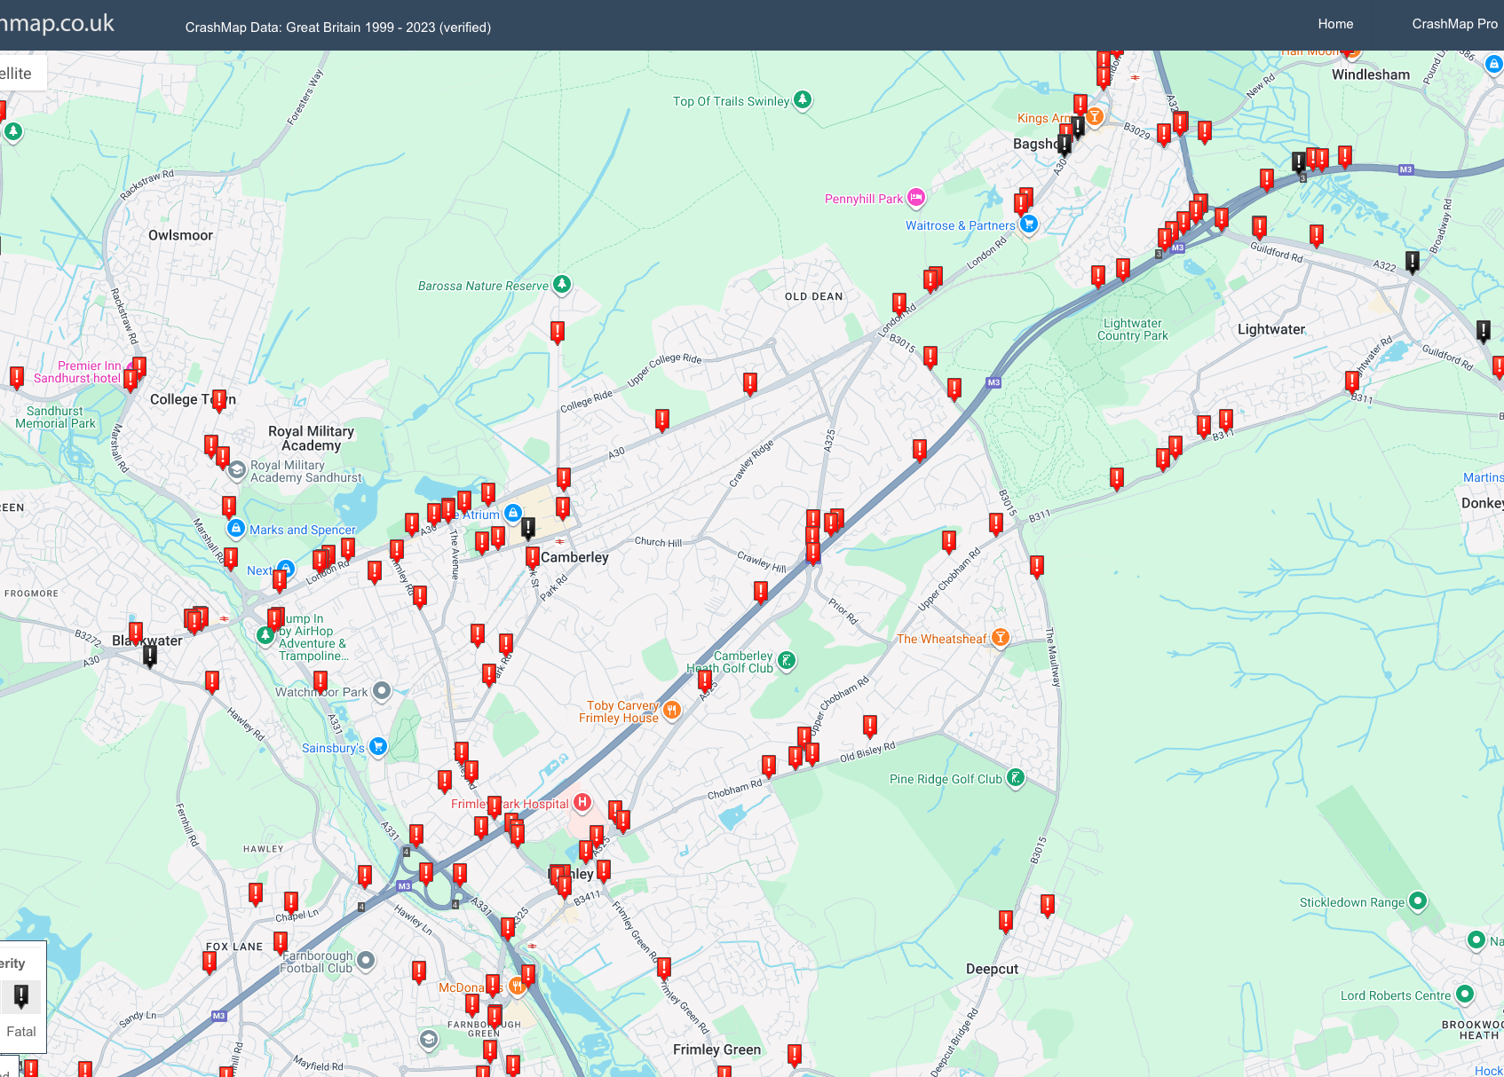
Task: Click the Sainsbury's shopping cart icon
Action: tap(378, 746)
